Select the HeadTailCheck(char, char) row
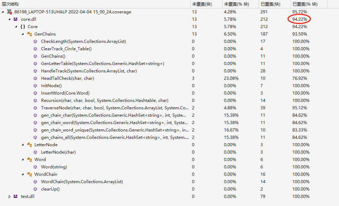 (67, 78)
